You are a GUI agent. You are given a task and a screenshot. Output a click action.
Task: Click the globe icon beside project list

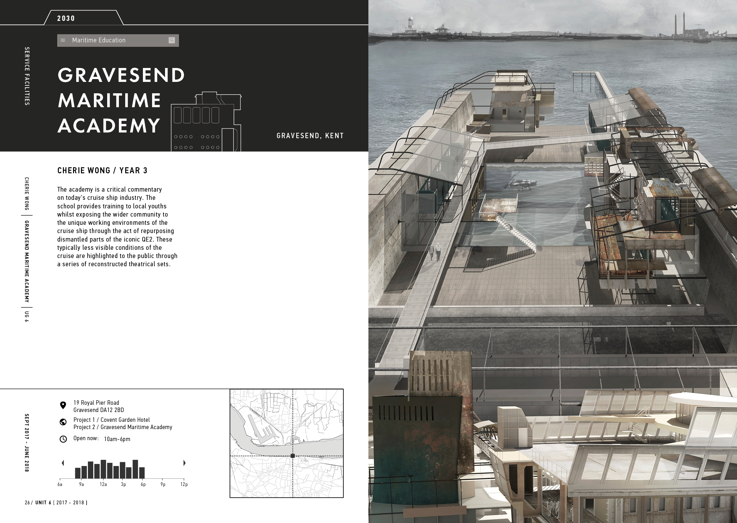63,422
